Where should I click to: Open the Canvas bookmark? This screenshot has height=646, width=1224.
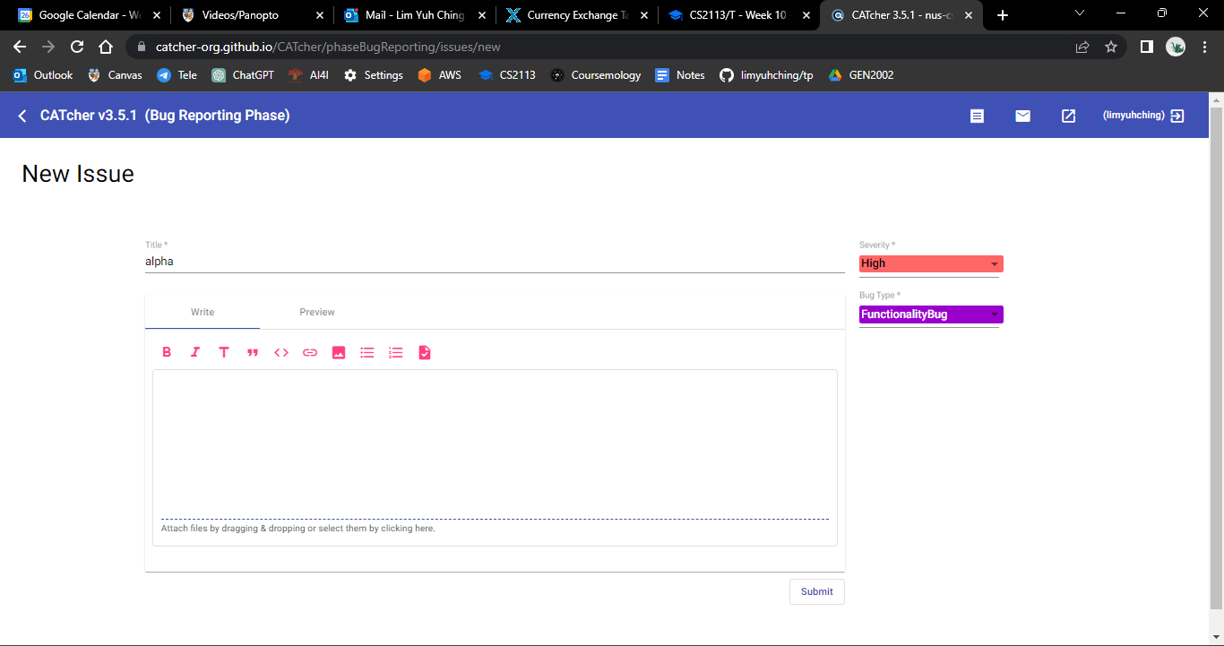(x=115, y=75)
